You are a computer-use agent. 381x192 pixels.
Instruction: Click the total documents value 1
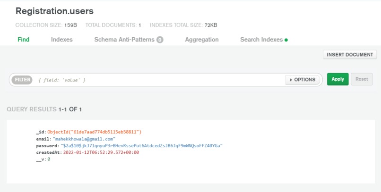(140, 25)
